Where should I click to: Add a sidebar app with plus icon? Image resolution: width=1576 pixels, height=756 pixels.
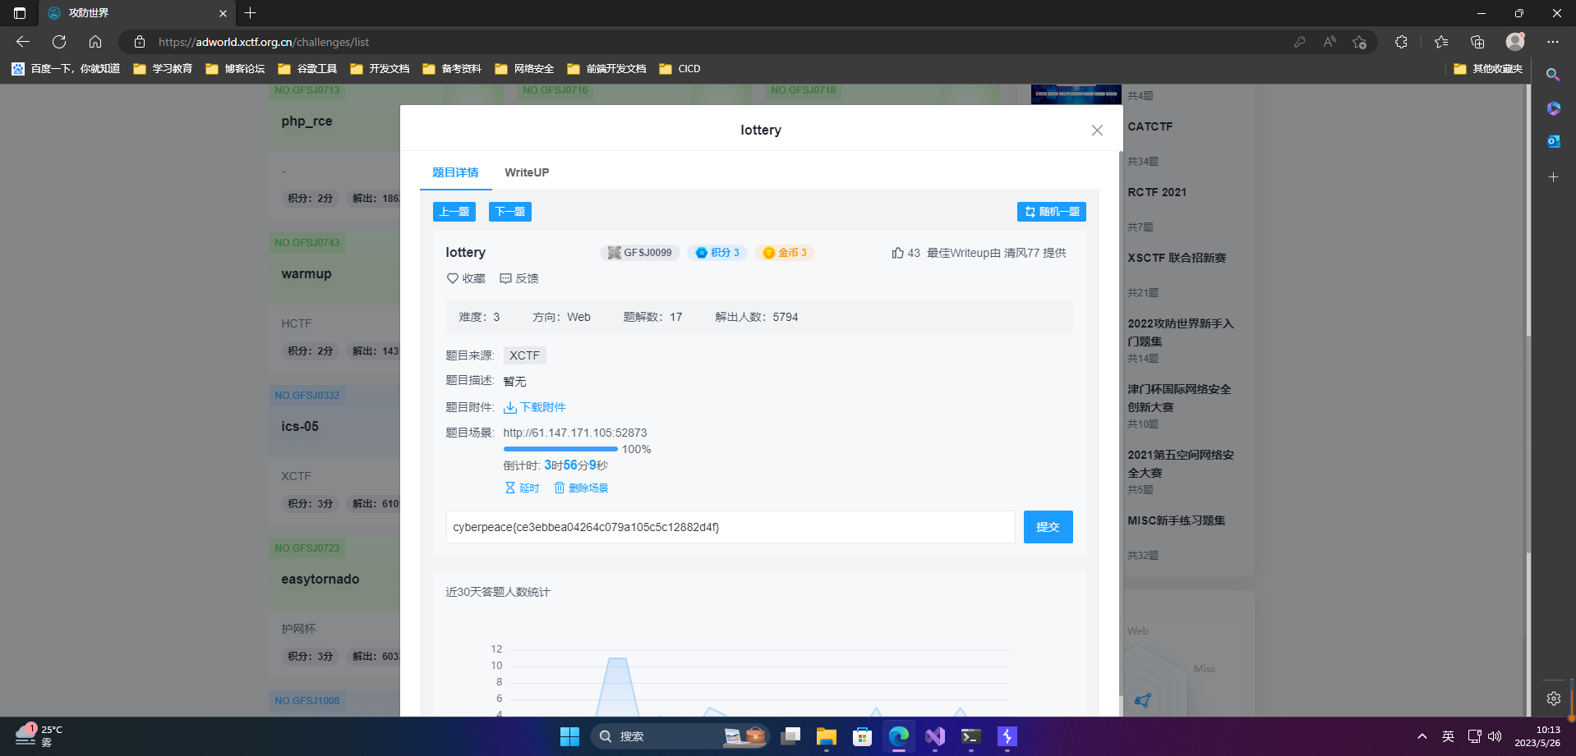pyautogui.click(x=1553, y=177)
